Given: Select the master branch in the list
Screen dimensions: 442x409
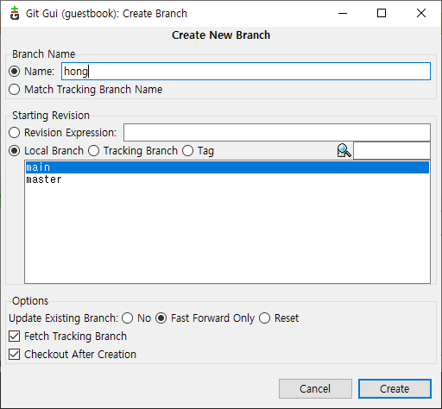Looking at the screenshot, I should coord(227,179).
